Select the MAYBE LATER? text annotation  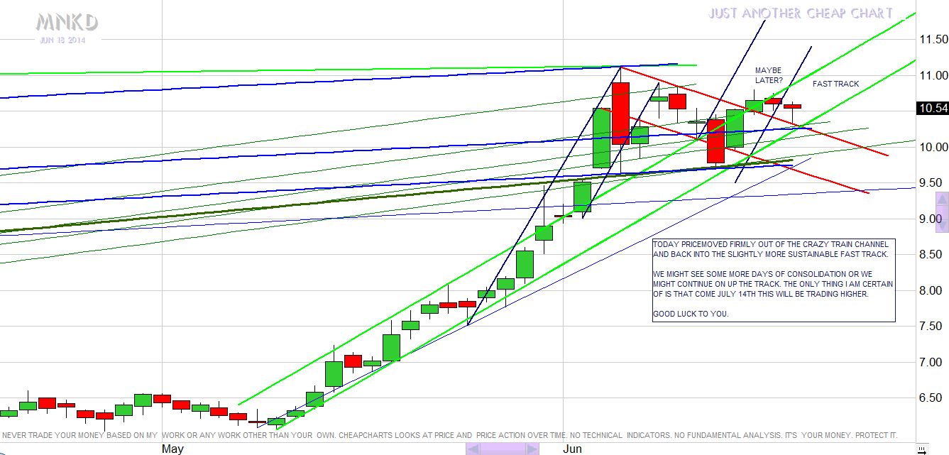tap(768, 75)
